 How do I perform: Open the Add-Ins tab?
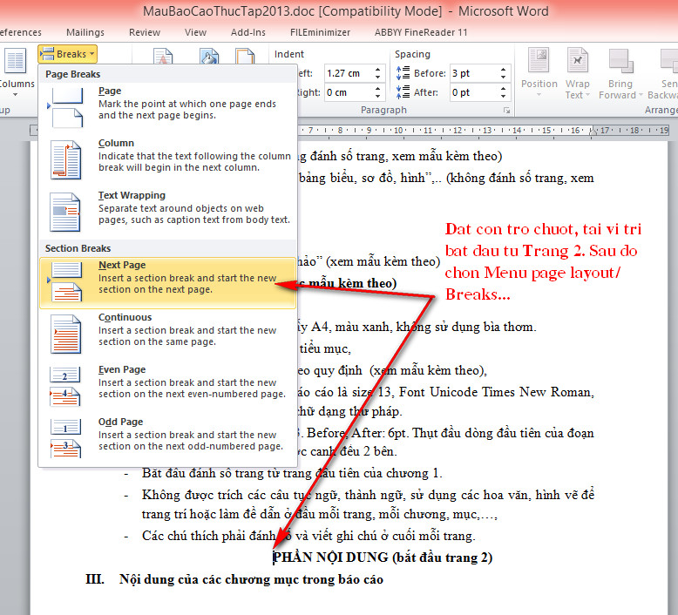pyautogui.click(x=248, y=32)
